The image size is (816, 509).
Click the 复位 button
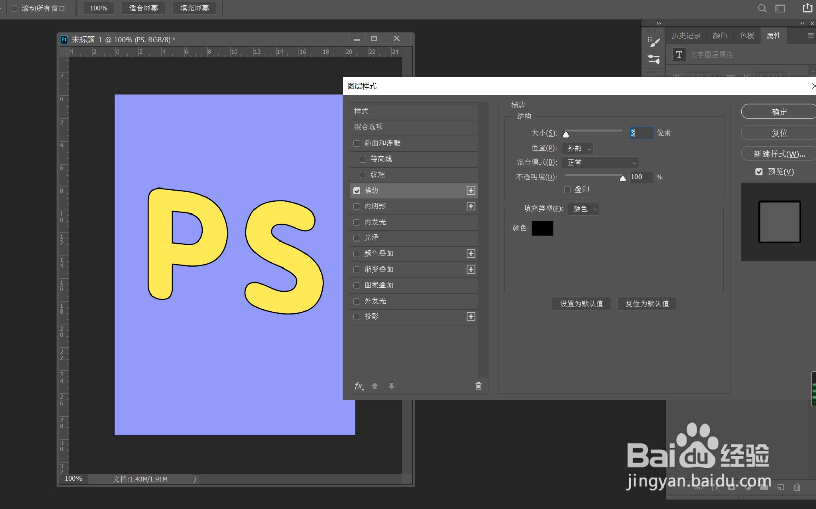(779, 133)
